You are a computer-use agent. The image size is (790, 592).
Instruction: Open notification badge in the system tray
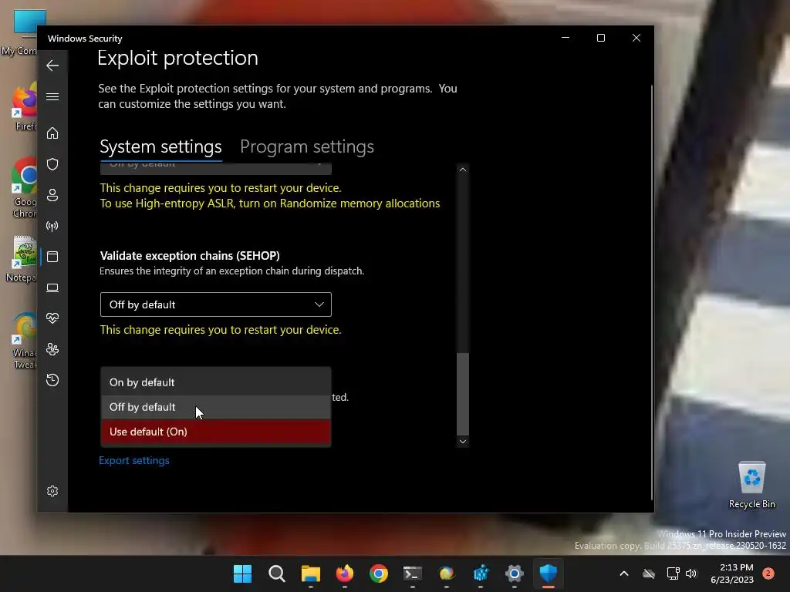tap(768, 573)
